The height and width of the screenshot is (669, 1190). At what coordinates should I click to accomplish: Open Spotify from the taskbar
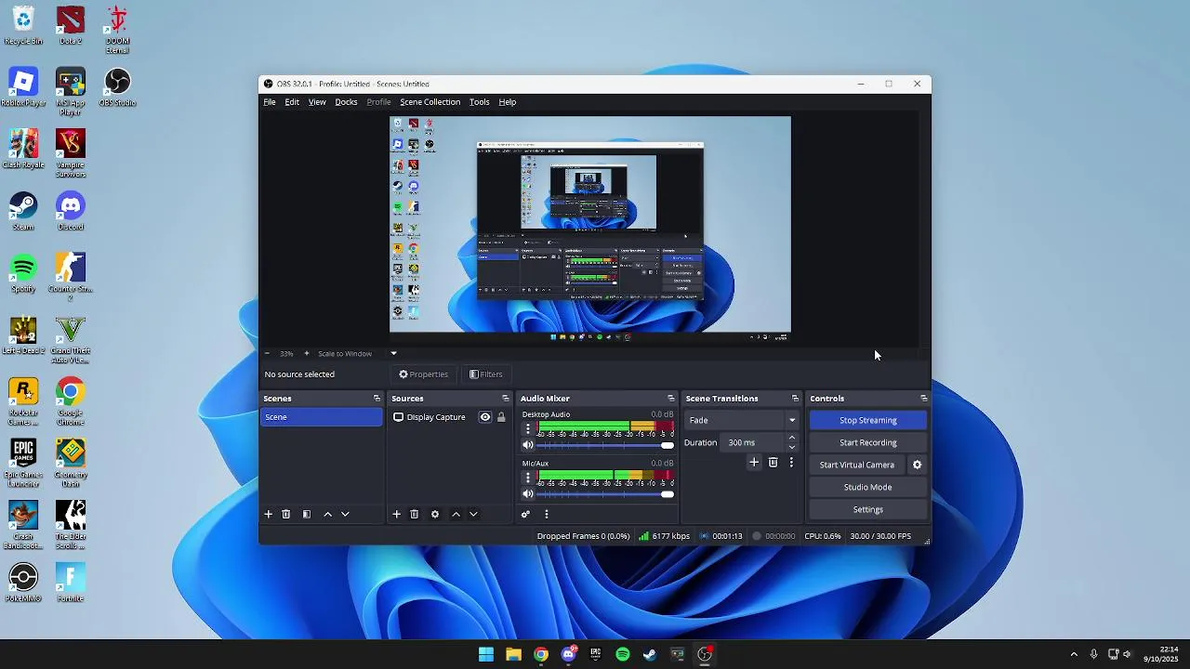(x=623, y=654)
